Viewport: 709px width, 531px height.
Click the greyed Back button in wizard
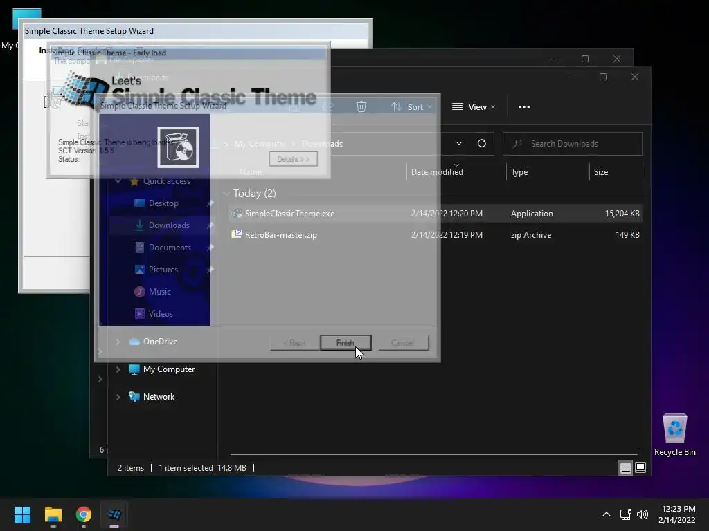pyautogui.click(x=294, y=343)
